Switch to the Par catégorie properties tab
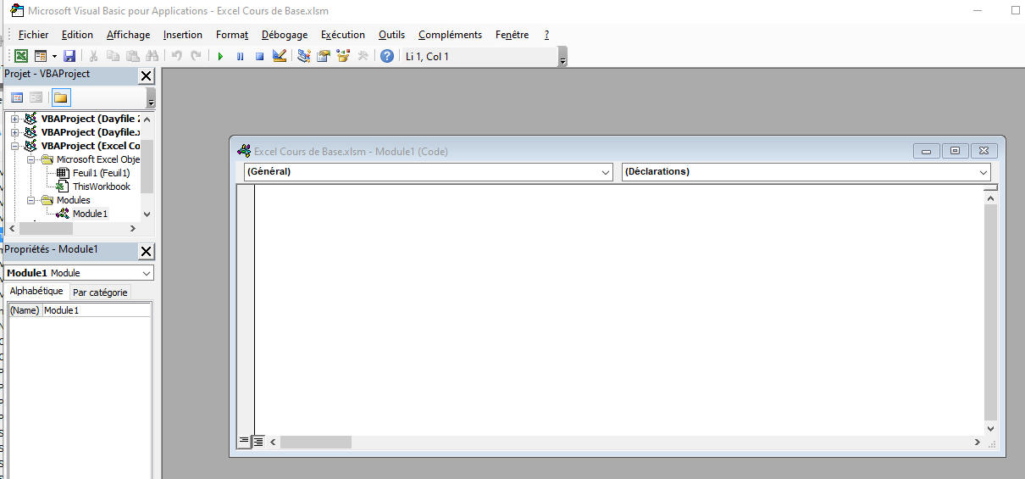 click(100, 292)
